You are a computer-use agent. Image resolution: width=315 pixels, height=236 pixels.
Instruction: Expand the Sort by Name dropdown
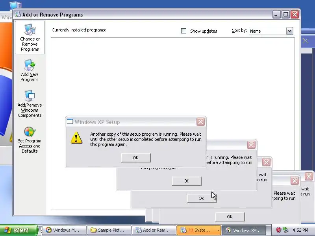pos(289,31)
